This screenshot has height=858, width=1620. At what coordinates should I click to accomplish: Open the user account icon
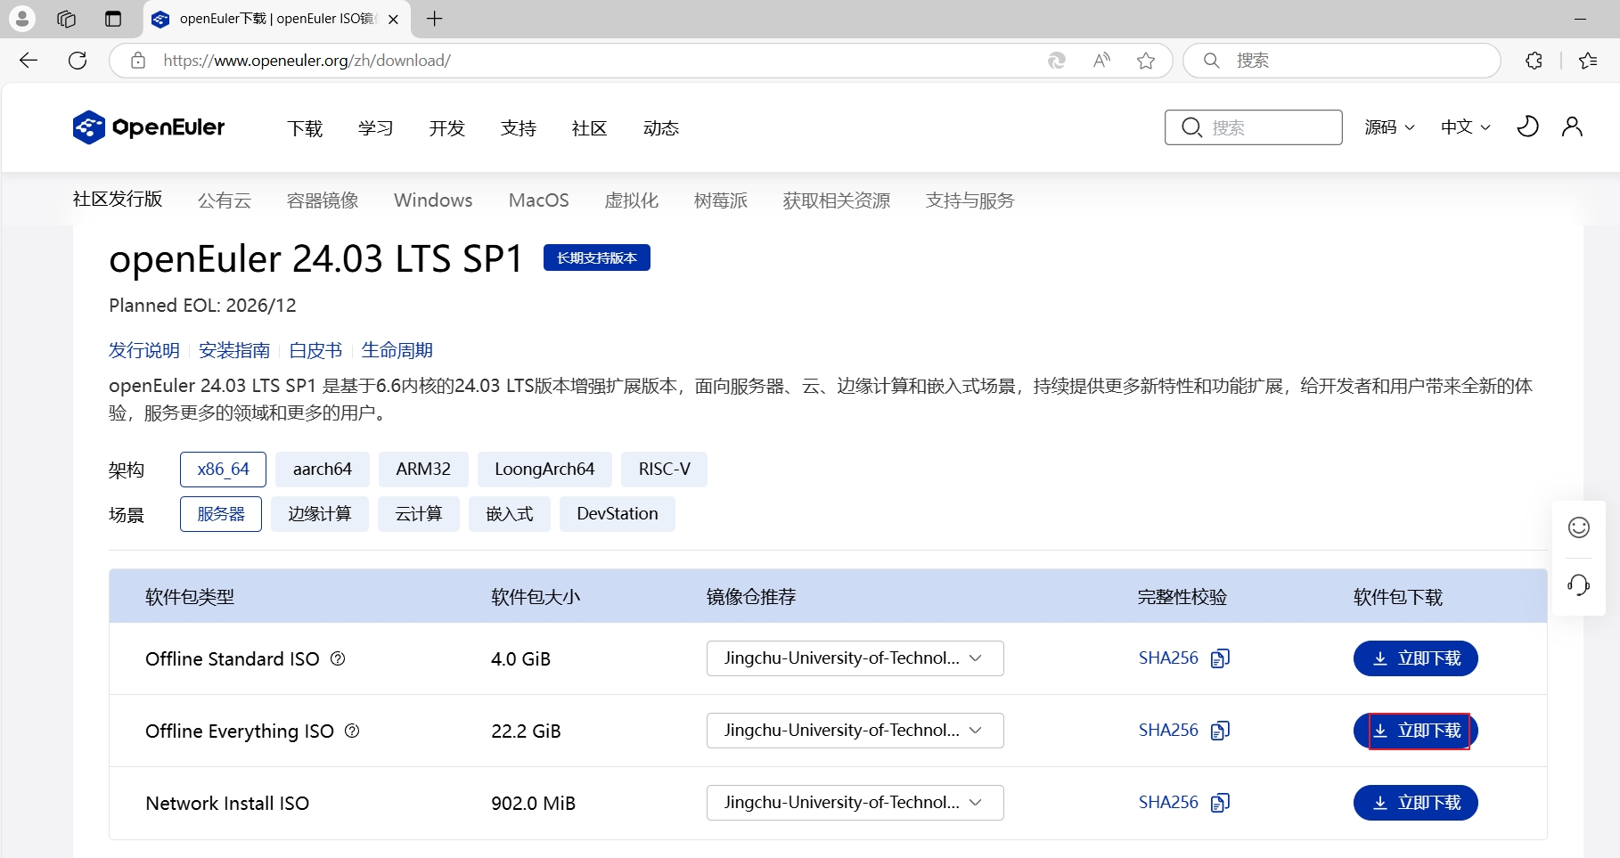[x=1572, y=127]
